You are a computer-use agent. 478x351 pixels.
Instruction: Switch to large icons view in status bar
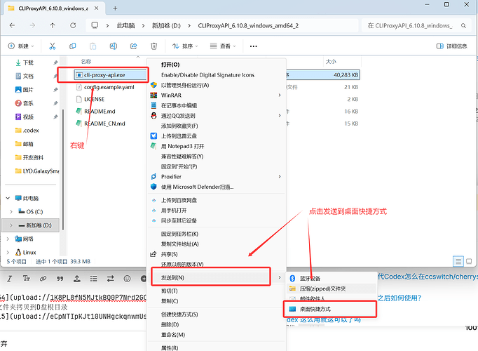[469, 261]
